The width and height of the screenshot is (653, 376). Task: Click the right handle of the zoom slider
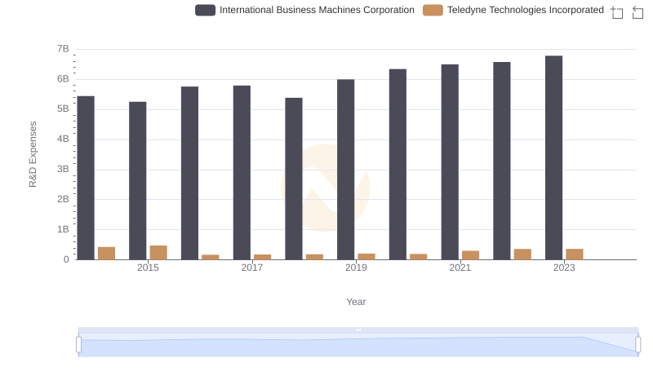coord(637,345)
